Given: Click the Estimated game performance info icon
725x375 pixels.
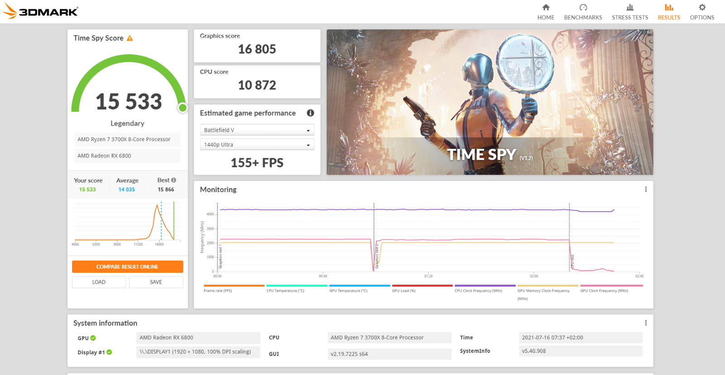Looking at the screenshot, I should click(310, 113).
